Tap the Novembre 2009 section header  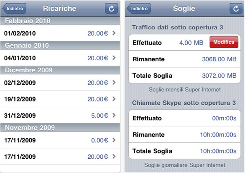60,128
